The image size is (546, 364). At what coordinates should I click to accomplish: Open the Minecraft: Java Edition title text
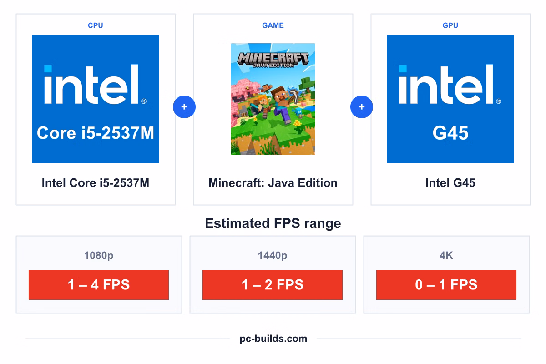pyautogui.click(x=273, y=183)
